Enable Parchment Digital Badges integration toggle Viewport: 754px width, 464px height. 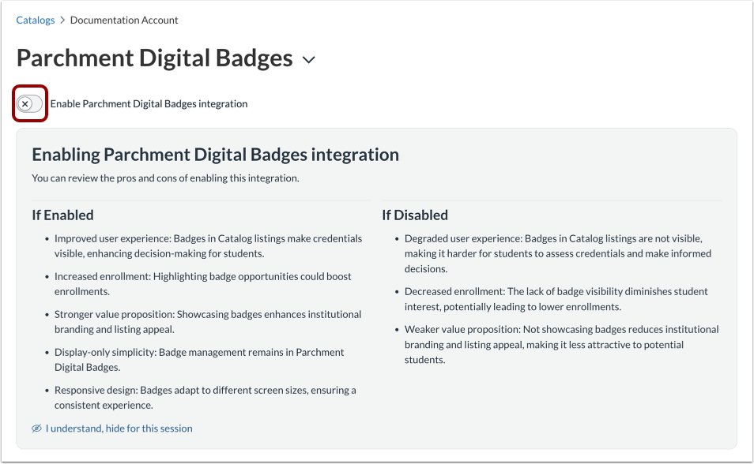29,103
